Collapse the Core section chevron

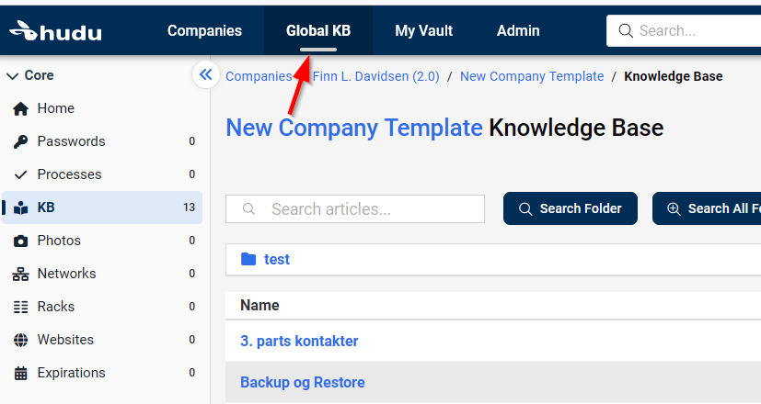click(x=13, y=75)
